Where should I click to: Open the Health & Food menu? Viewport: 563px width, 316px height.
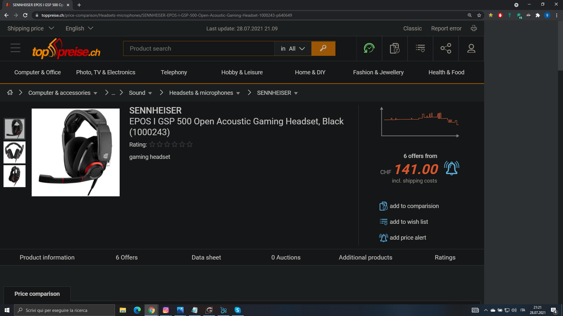coord(446,72)
